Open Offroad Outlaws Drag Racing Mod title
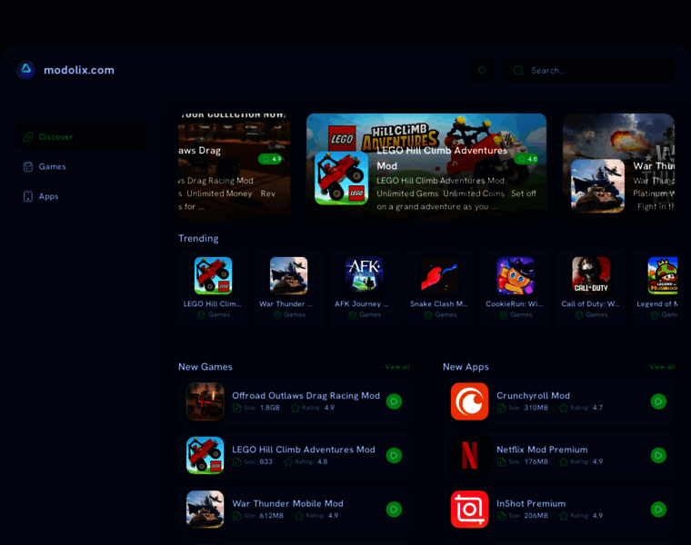The height and width of the screenshot is (545, 691). coord(305,395)
